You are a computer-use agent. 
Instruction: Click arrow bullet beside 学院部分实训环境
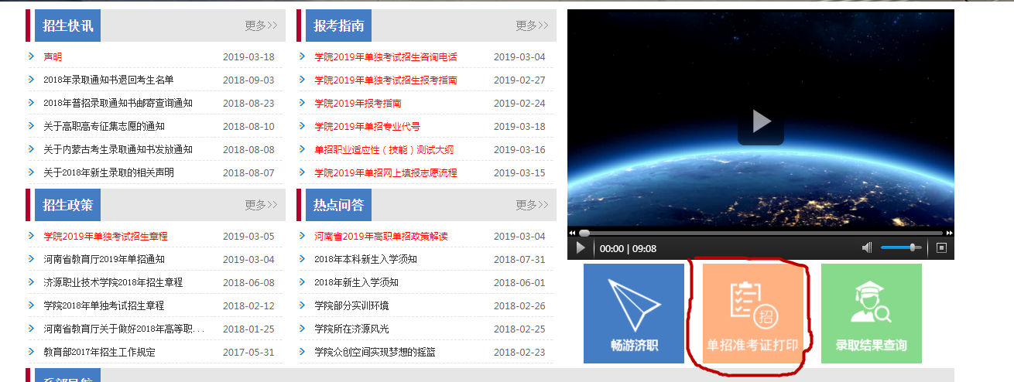pyautogui.click(x=302, y=305)
